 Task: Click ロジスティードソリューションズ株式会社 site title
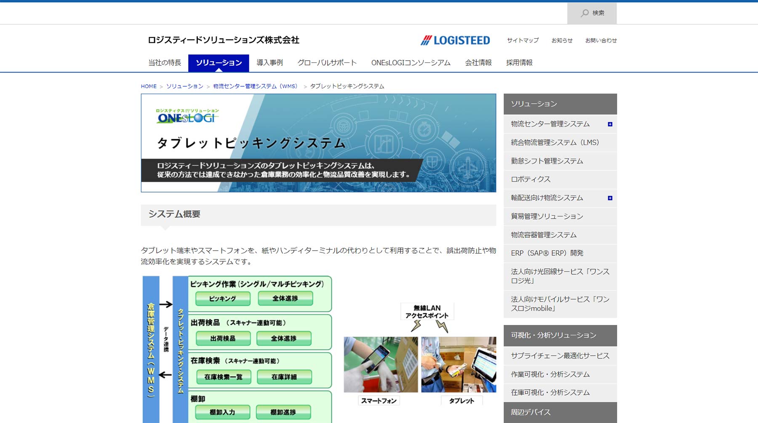pos(224,40)
